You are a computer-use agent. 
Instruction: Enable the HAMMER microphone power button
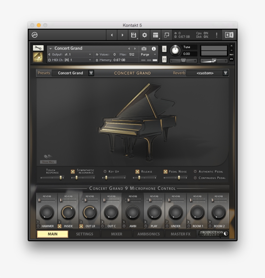coord(38,226)
